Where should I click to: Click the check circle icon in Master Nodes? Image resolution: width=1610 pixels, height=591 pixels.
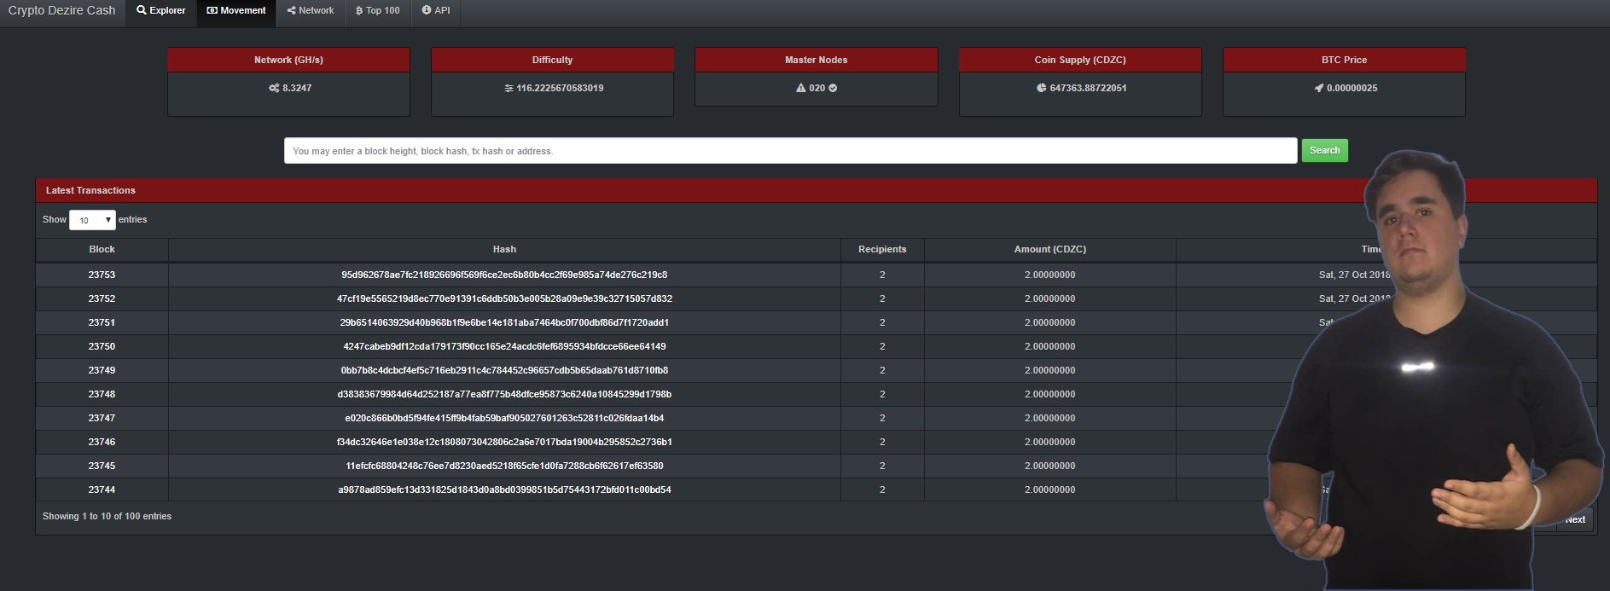click(833, 88)
